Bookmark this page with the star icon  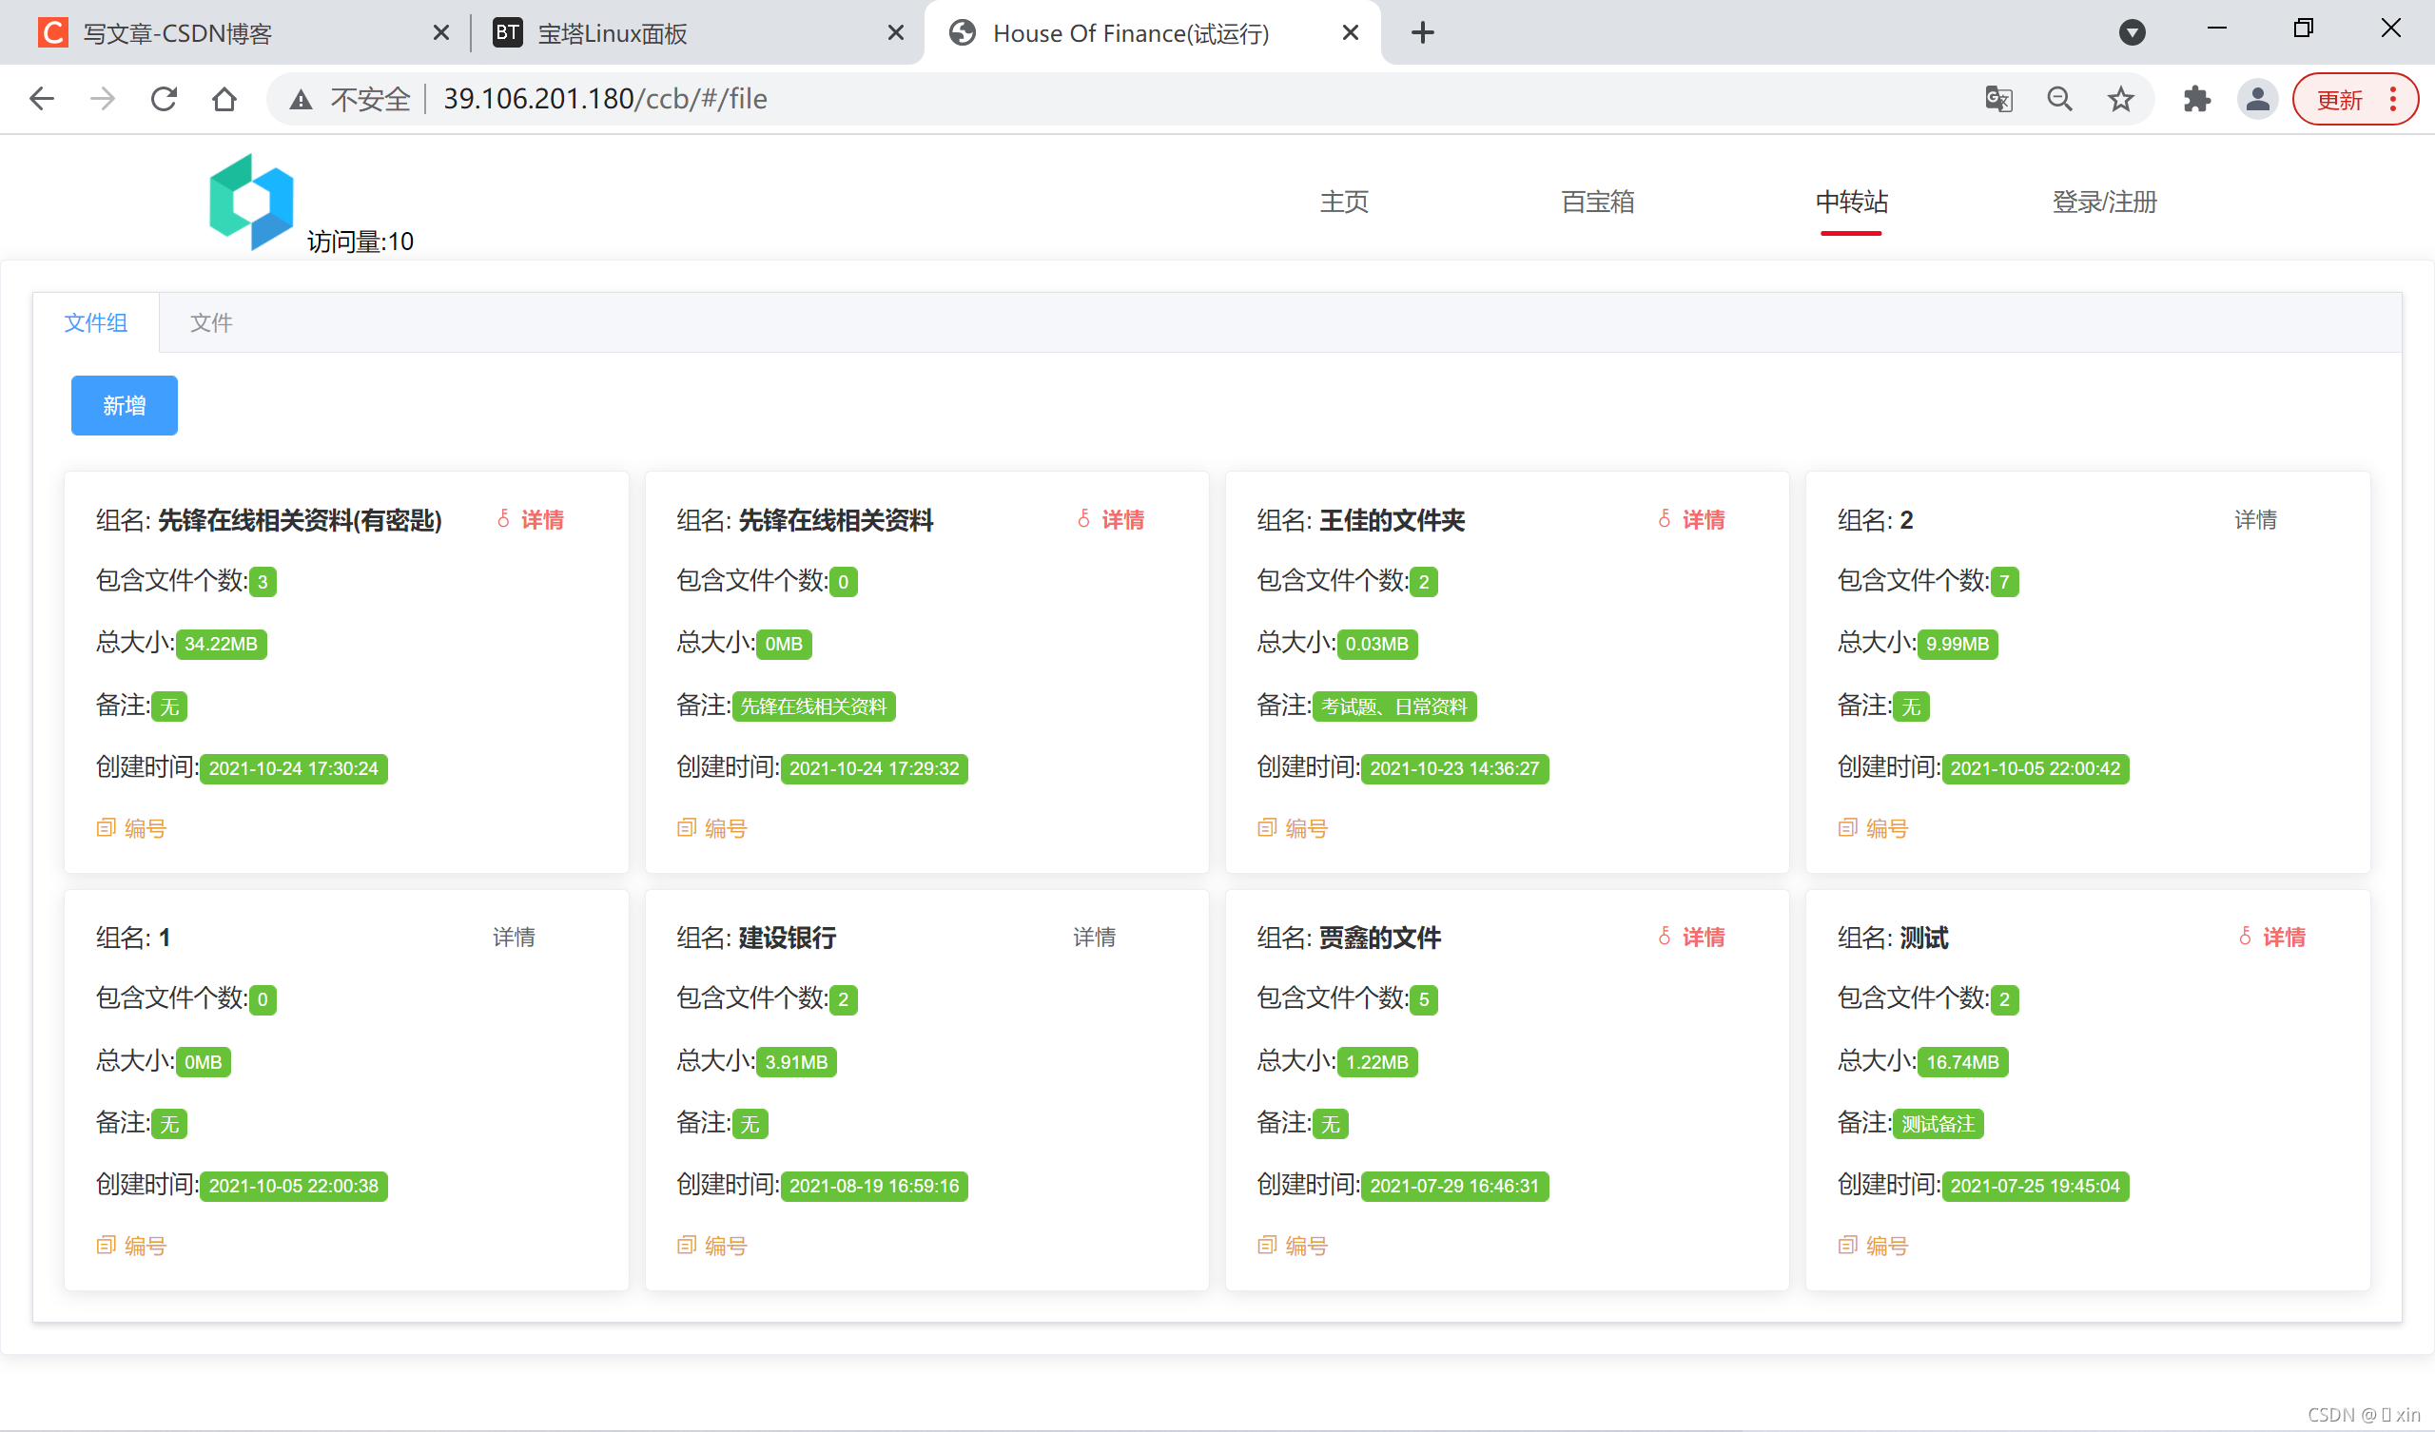2121,99
